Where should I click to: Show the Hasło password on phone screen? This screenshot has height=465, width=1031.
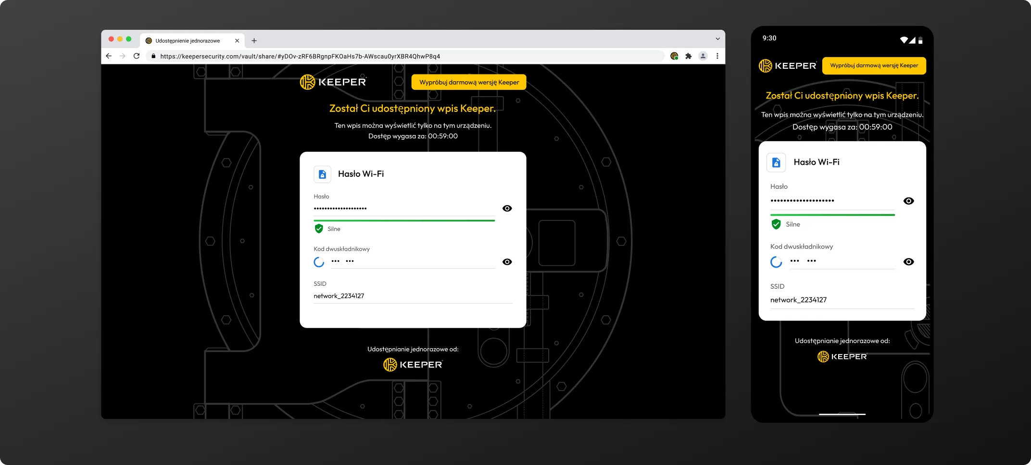(908, 201)
